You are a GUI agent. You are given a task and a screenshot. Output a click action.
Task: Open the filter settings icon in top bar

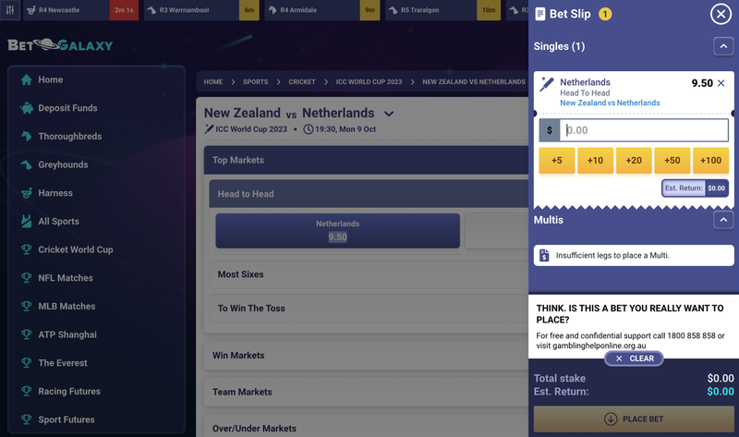tap(10, 10)
